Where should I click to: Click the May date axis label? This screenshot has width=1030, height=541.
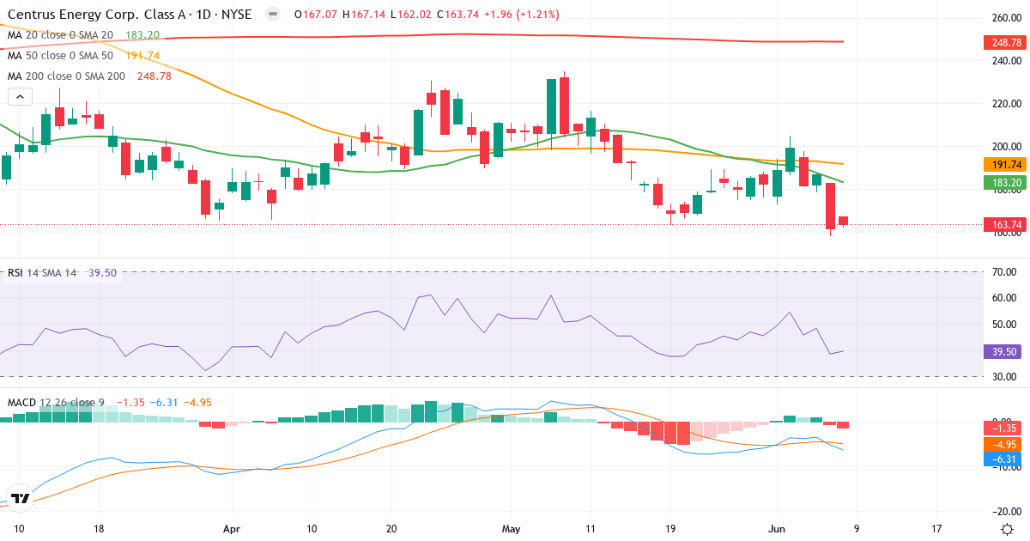pos(512,529)
